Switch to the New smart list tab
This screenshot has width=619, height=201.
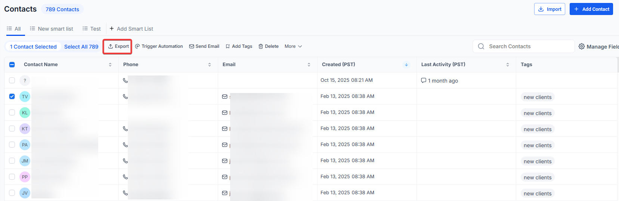point(52,29)
